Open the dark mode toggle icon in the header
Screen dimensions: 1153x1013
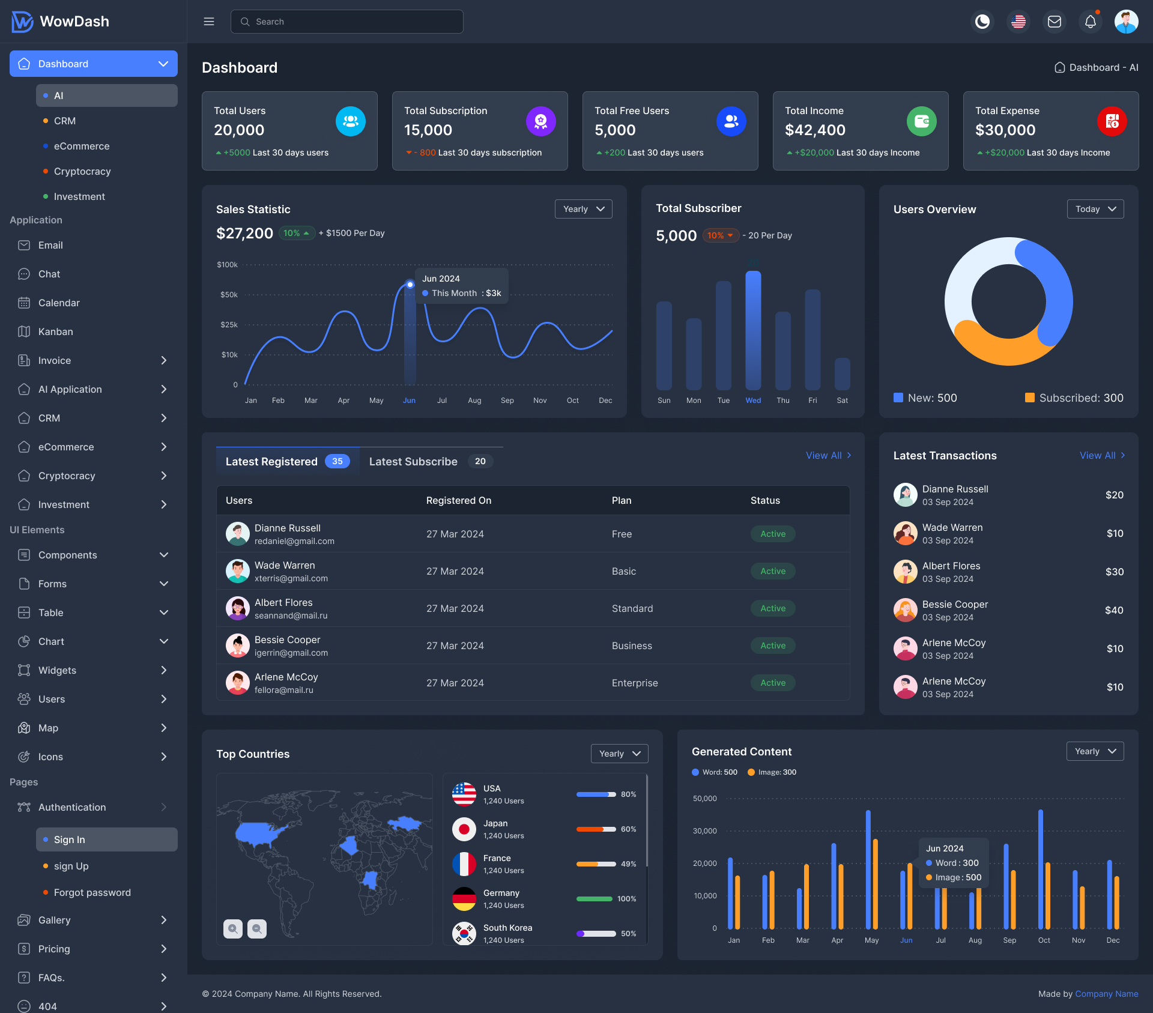point(982,21)
